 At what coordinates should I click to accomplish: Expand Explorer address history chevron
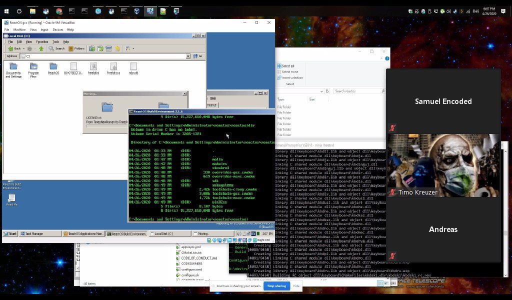[321, 91]
